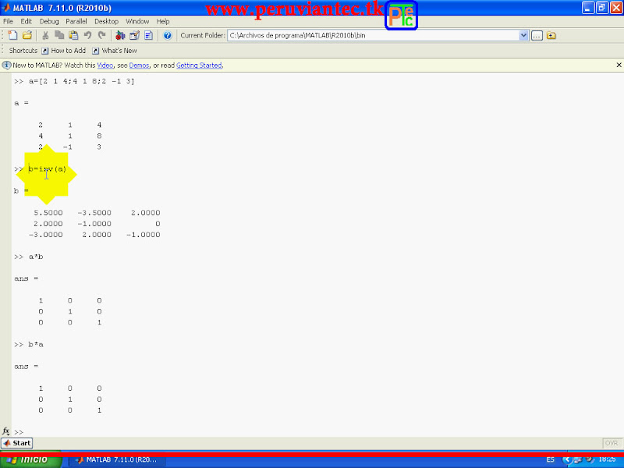This screenshot has width=624, height=468.
Task: Open MATLAB Help question mark icon
Action: (x=168, y=35)
